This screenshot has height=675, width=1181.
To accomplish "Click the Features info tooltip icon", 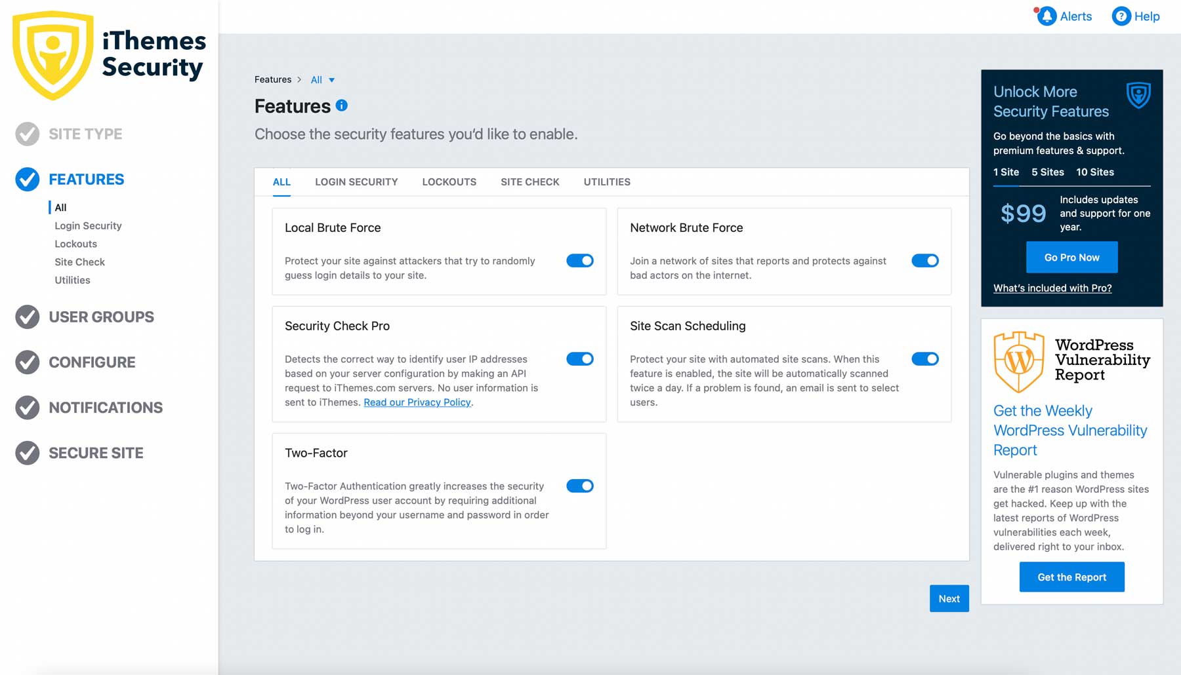I will click(342, 105).
